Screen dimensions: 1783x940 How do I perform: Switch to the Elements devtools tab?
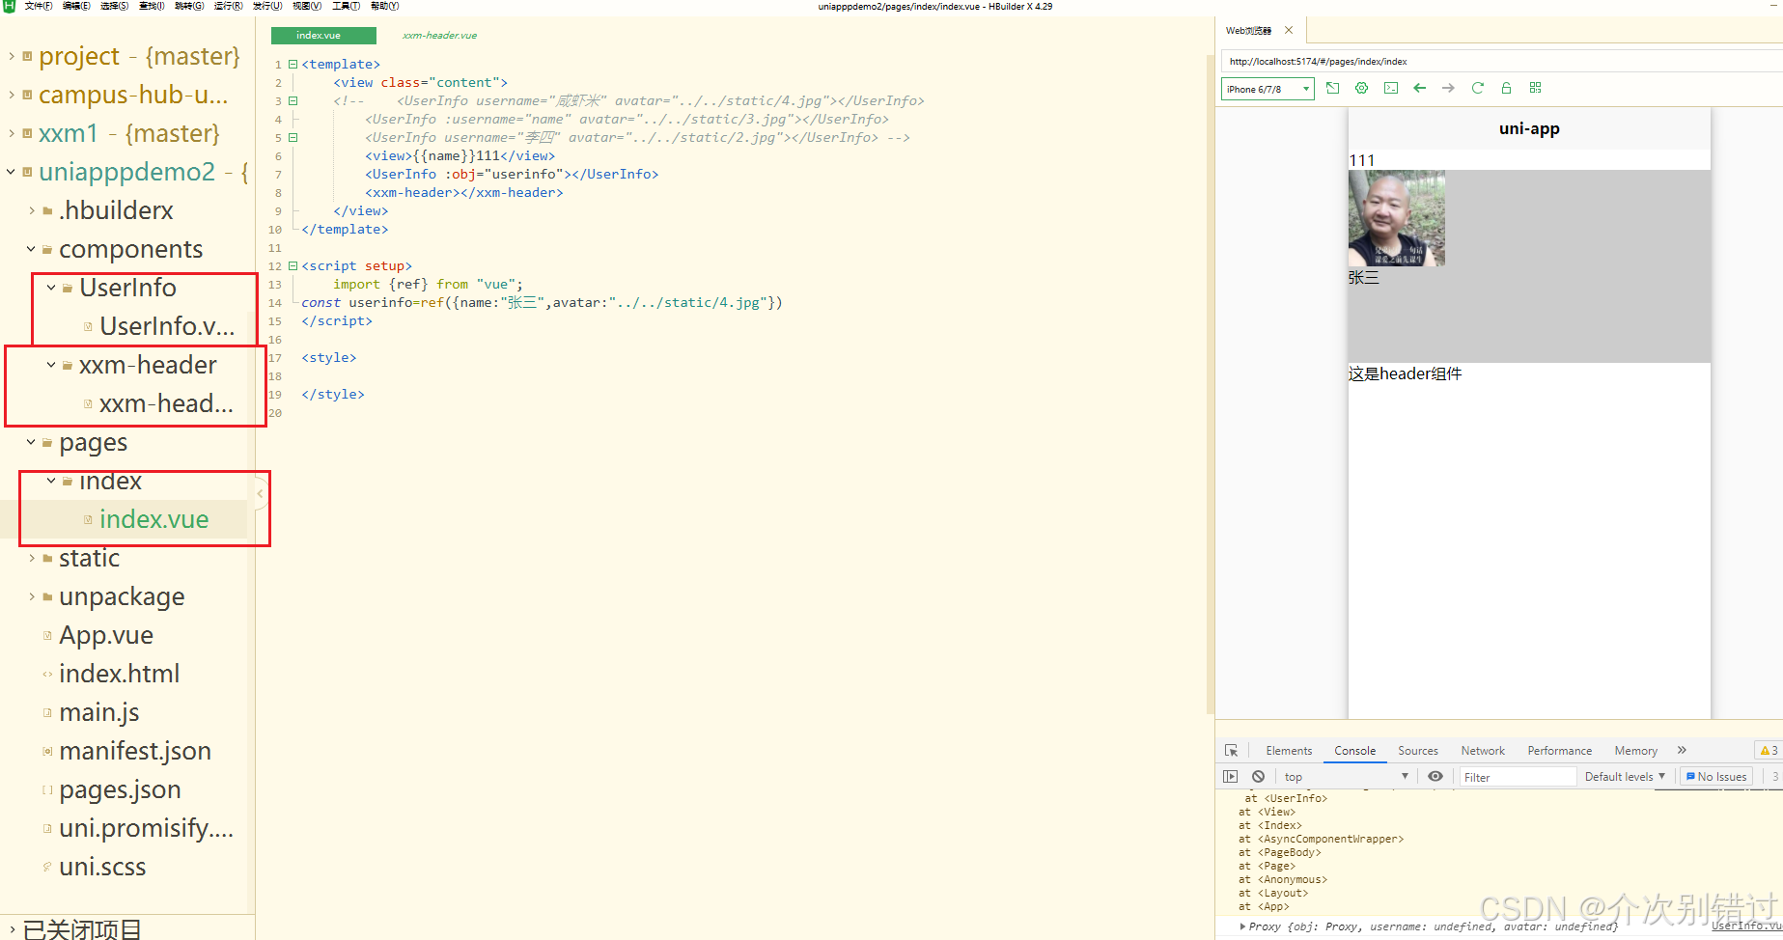(1289, 751)
